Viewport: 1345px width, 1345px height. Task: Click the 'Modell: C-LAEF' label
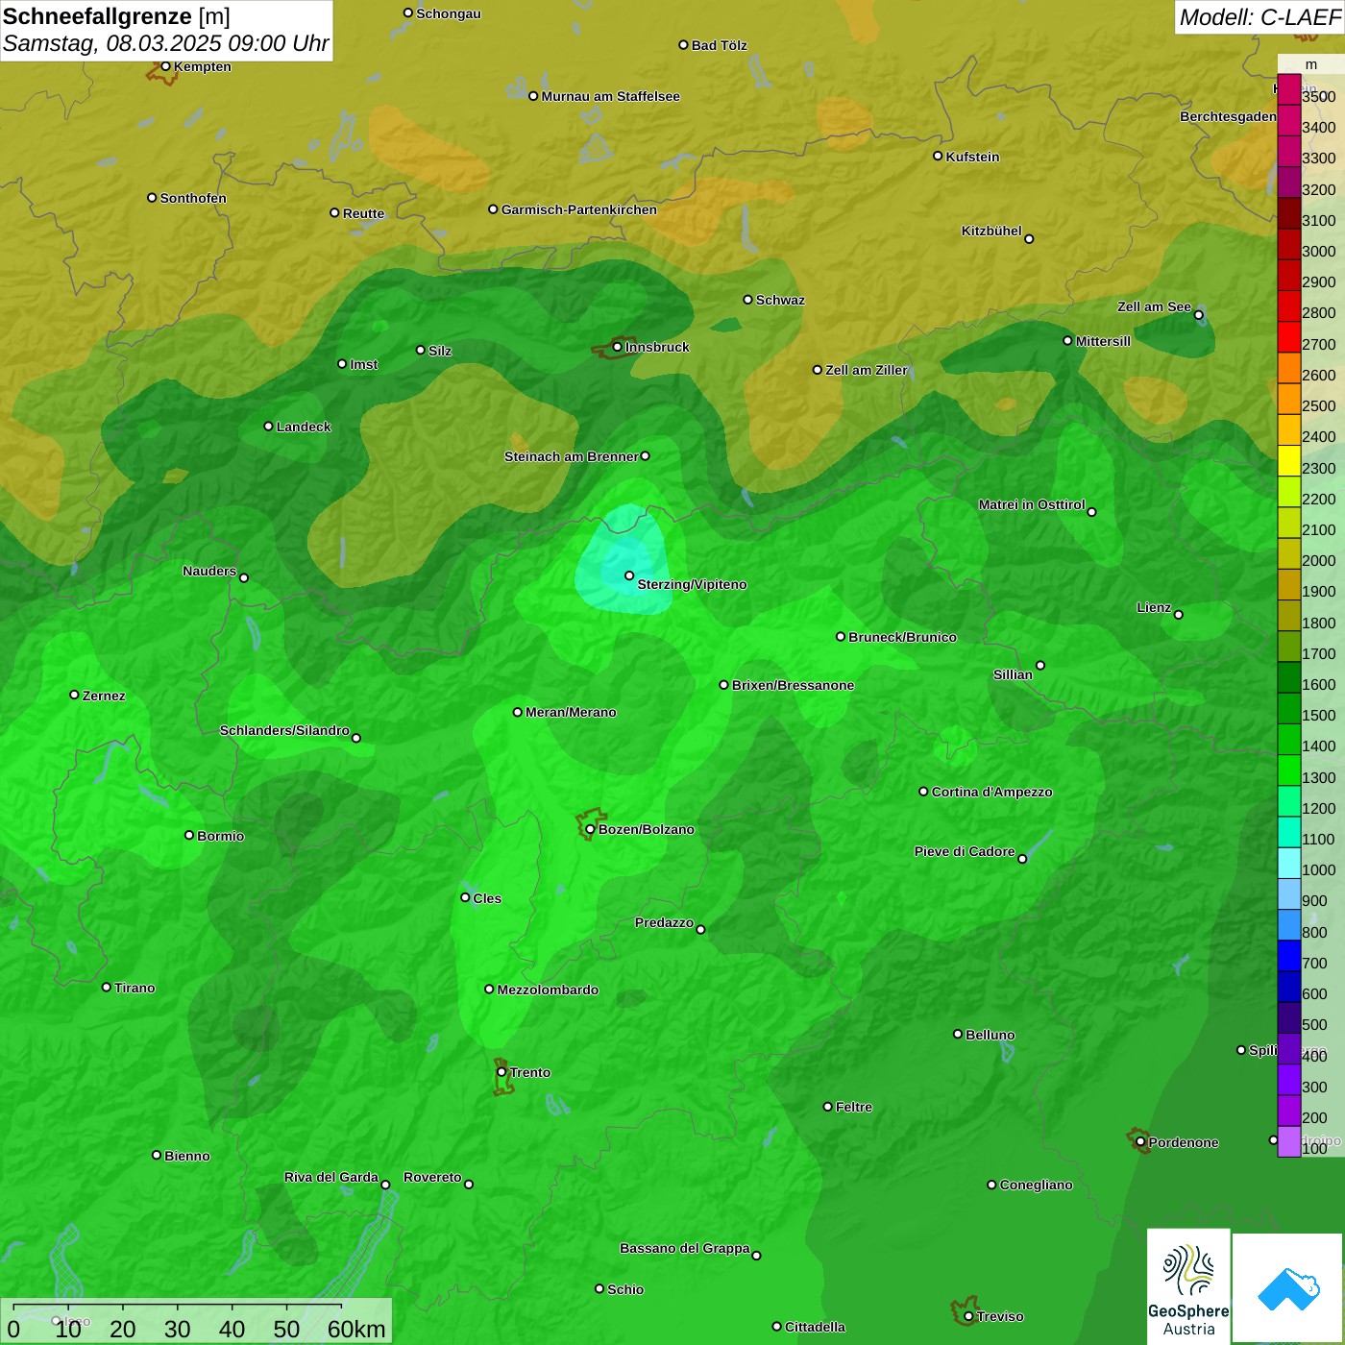pyautogui.click(x=1259, y=16)
